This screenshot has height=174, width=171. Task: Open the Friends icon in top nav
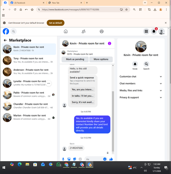83,31
